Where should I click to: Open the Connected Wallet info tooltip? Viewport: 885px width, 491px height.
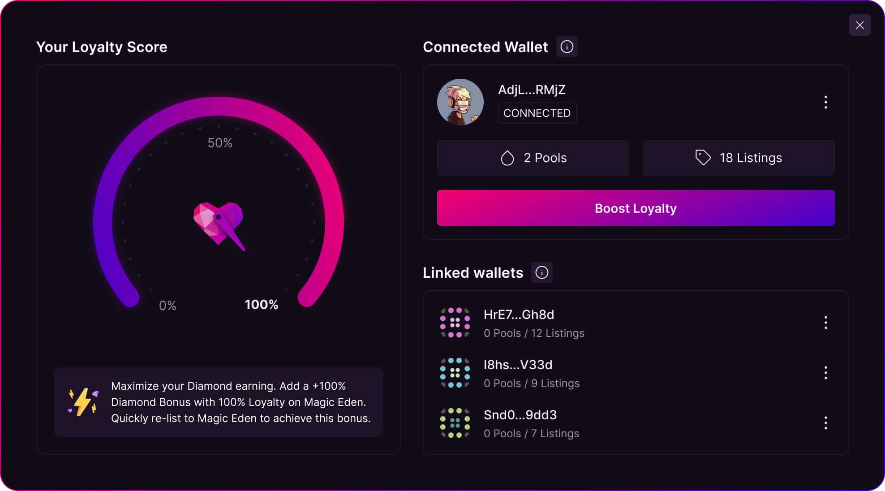click(567, 46)
